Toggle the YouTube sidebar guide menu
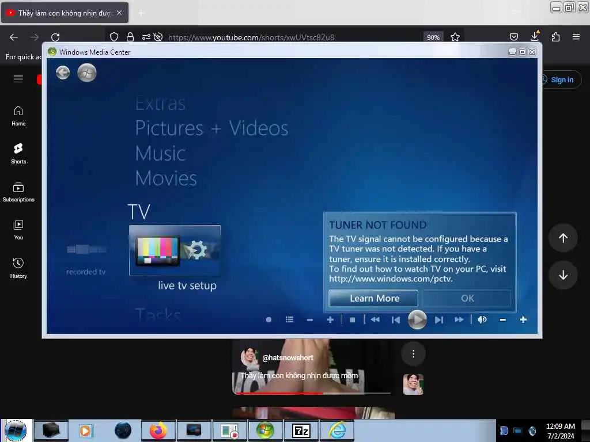 [x=18, y=79]
